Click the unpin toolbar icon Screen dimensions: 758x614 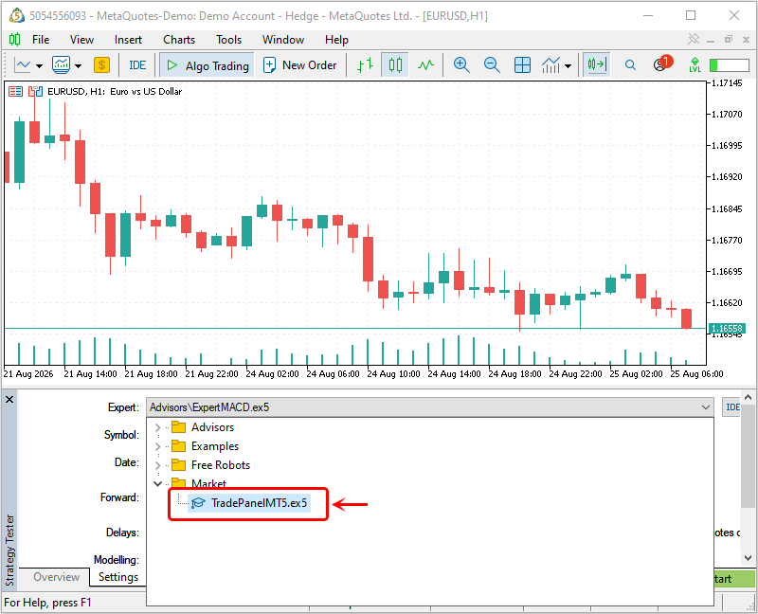694,39
